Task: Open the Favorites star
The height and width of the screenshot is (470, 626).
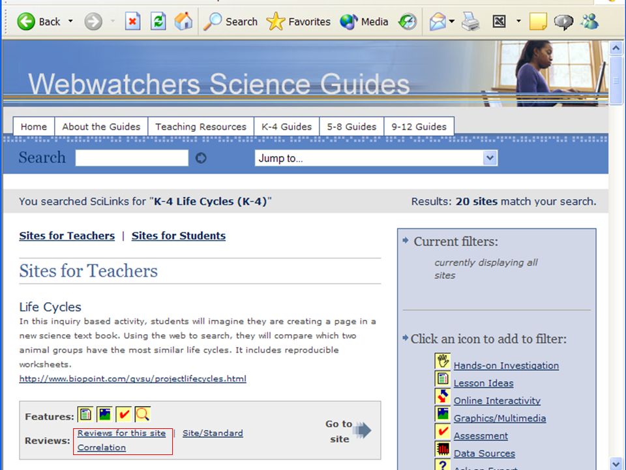Action: 298,21
